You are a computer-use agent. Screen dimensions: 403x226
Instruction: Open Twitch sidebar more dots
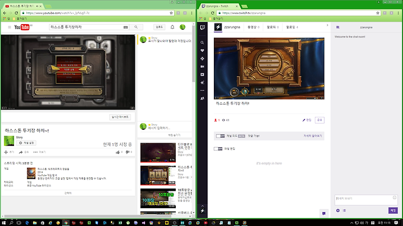[202, 91]
